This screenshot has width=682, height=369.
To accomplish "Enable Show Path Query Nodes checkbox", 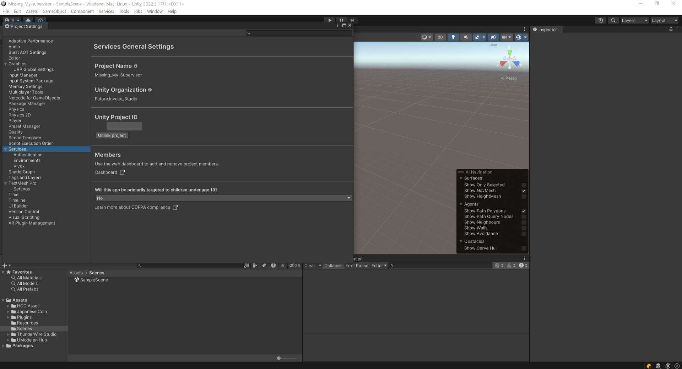I will 524,216.
